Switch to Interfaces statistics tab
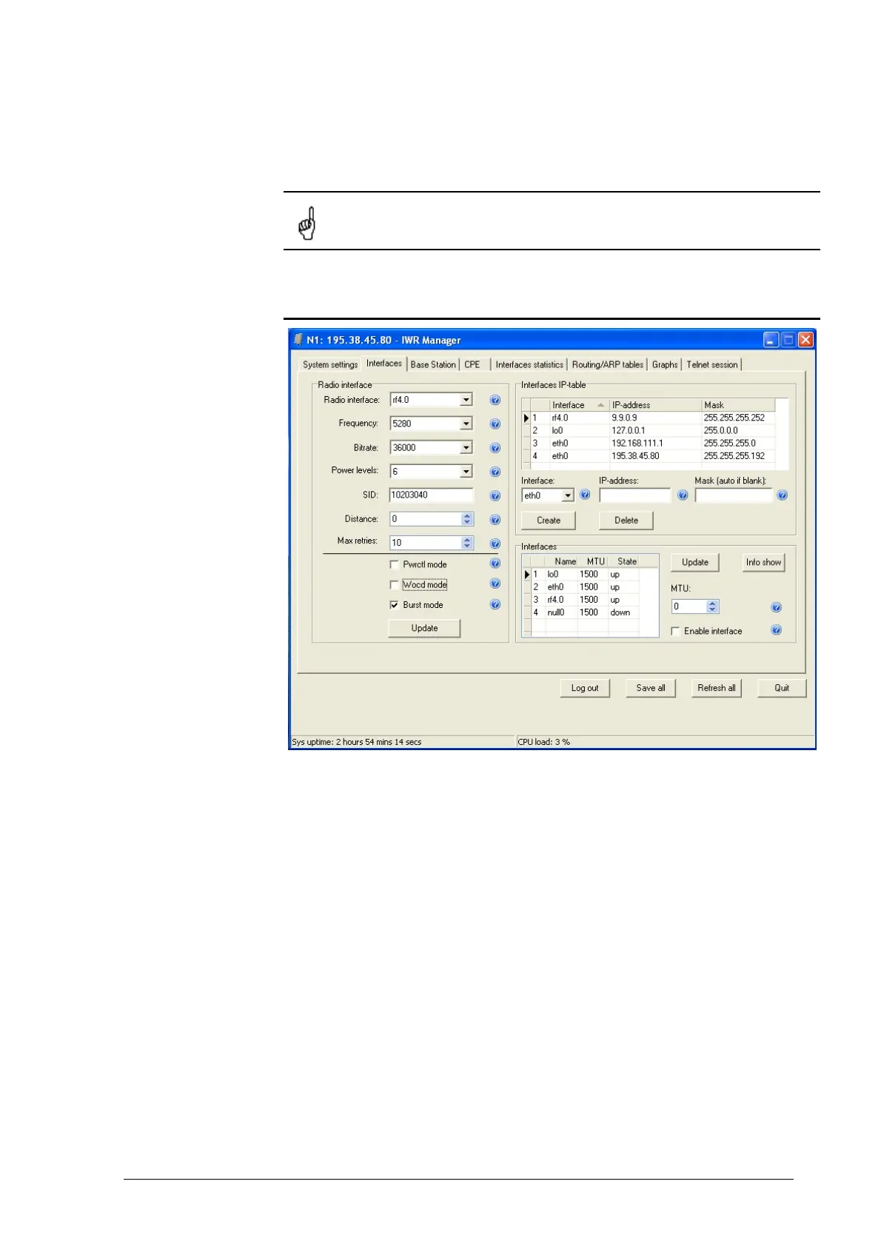The height and width of the screenshot is (1247, 881). (x=529, y=364)
